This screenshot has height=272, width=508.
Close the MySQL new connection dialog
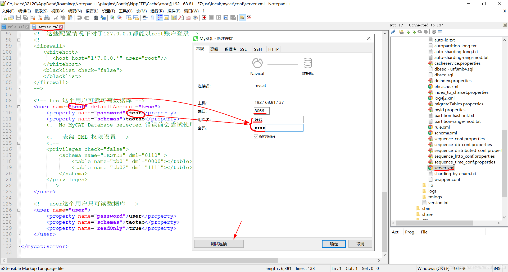click(x=369, y=38)
